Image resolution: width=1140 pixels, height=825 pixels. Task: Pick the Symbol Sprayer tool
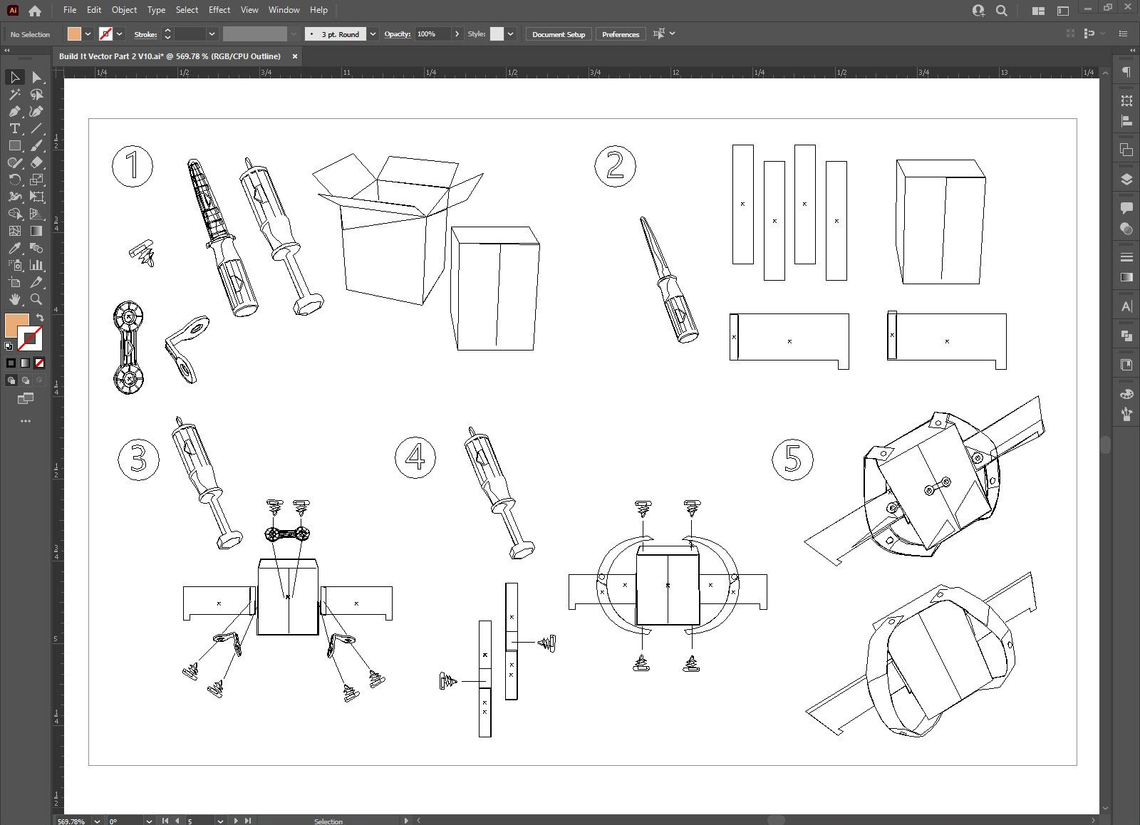(15, 265)
